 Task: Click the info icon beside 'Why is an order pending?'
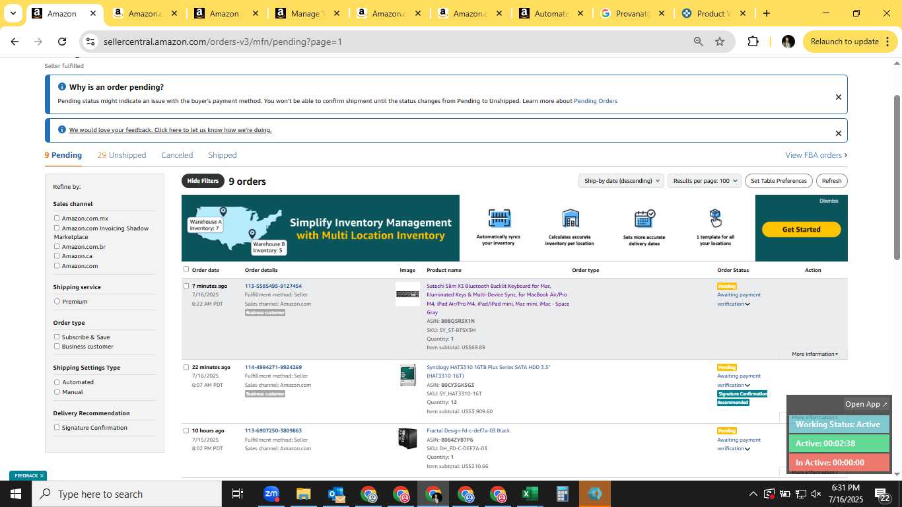(x=62, y=86)
